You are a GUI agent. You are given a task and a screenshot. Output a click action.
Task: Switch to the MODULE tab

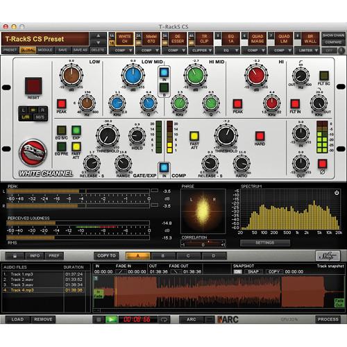pyautogui.click(x=45, y=50)
